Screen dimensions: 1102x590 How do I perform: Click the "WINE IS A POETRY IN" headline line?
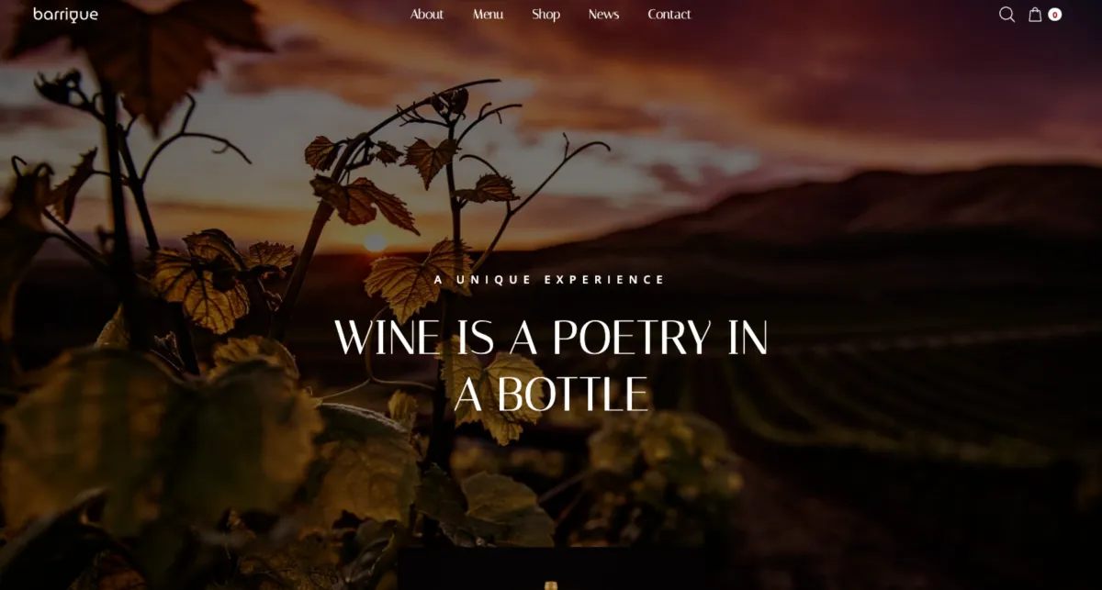point(551,338)
